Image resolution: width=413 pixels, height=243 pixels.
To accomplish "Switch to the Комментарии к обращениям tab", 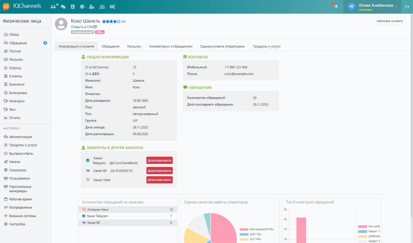I will (x=171, y=46).
